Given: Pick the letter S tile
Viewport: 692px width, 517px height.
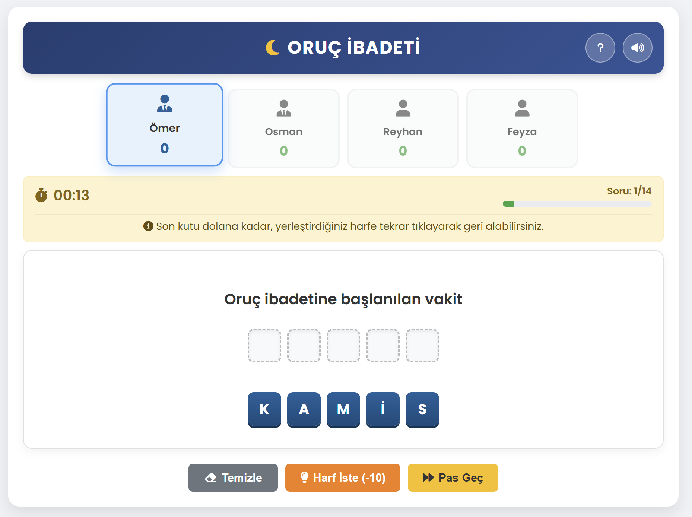Looking at the screenshot, I should point(422,410).
